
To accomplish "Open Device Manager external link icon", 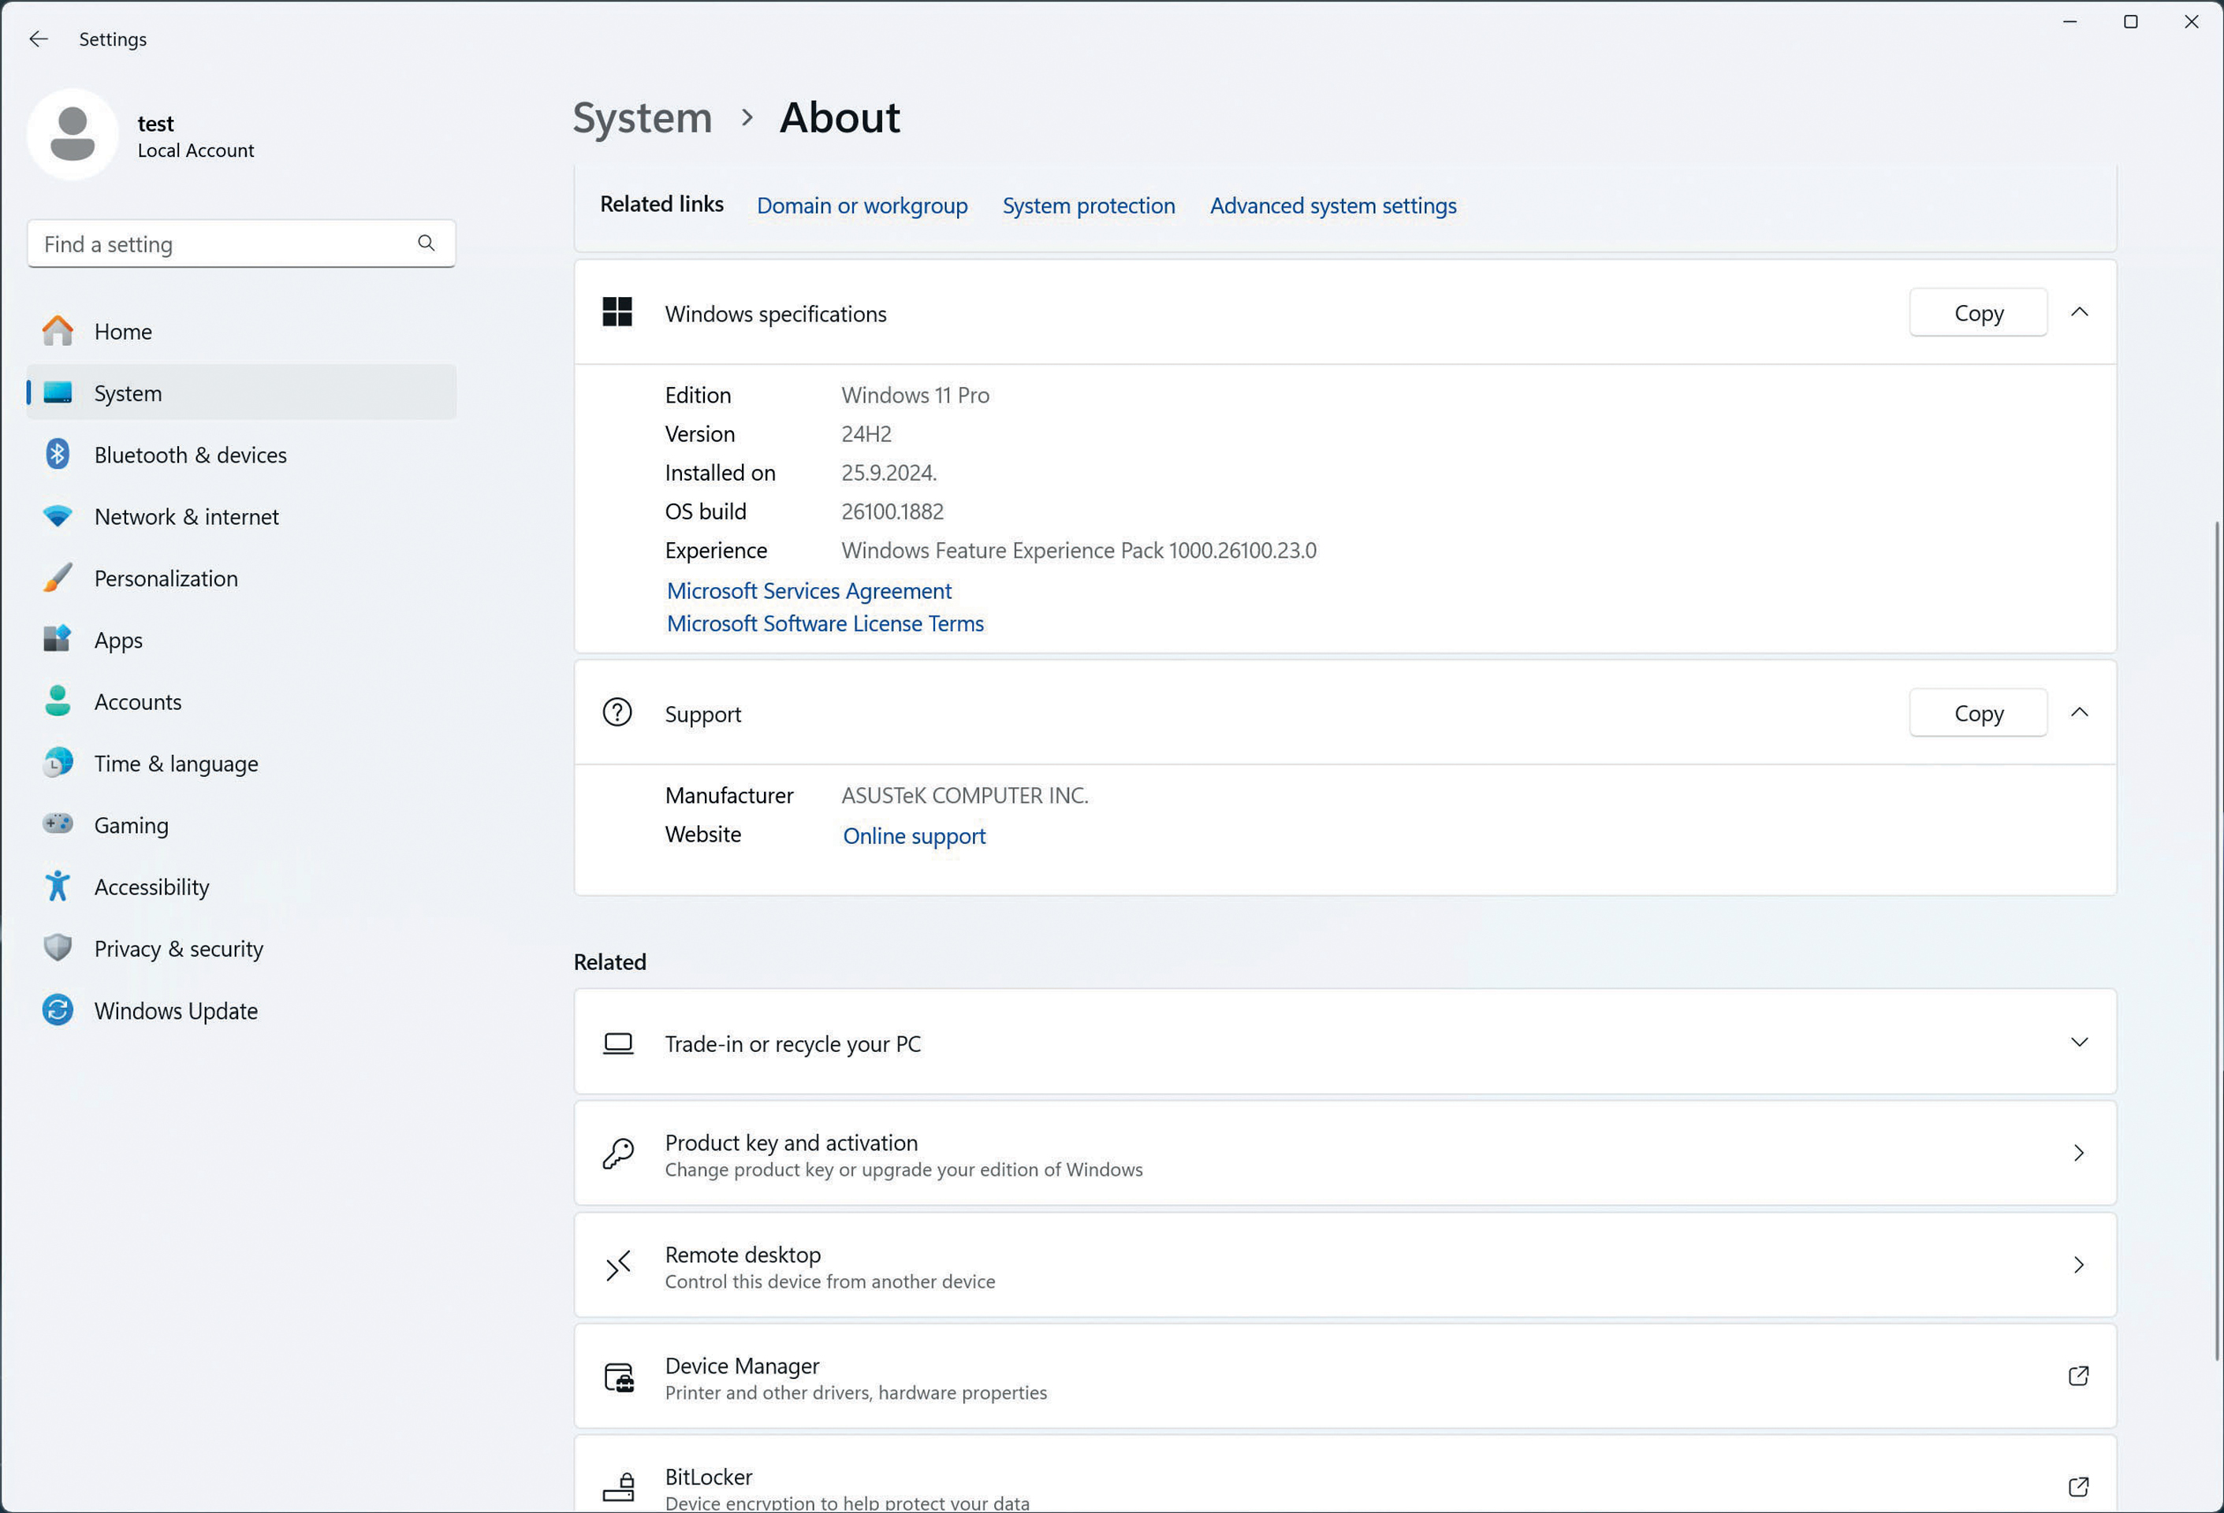I will 2077,1376.
